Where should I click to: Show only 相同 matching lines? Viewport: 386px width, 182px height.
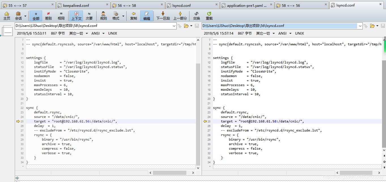61,16
